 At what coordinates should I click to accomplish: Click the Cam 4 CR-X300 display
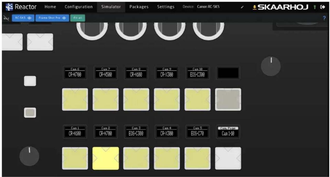point(167,132)
